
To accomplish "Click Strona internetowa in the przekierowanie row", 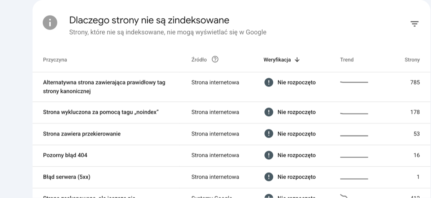I will coord(215,134).
